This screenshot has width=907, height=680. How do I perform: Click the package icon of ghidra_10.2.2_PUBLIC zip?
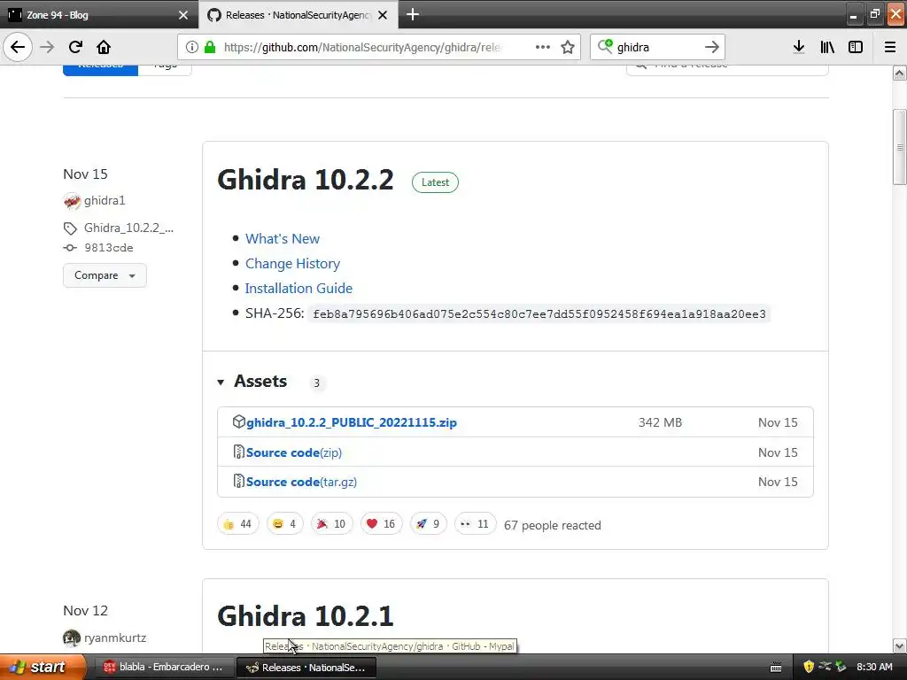pos(239,421)
